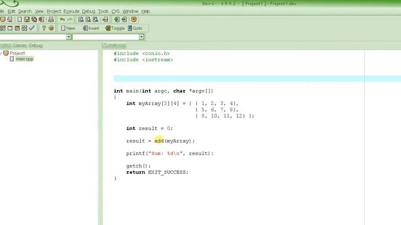Viewport: 401px width, 225px height.
Task: Open the Edit menu
Action: pos(11,11)
